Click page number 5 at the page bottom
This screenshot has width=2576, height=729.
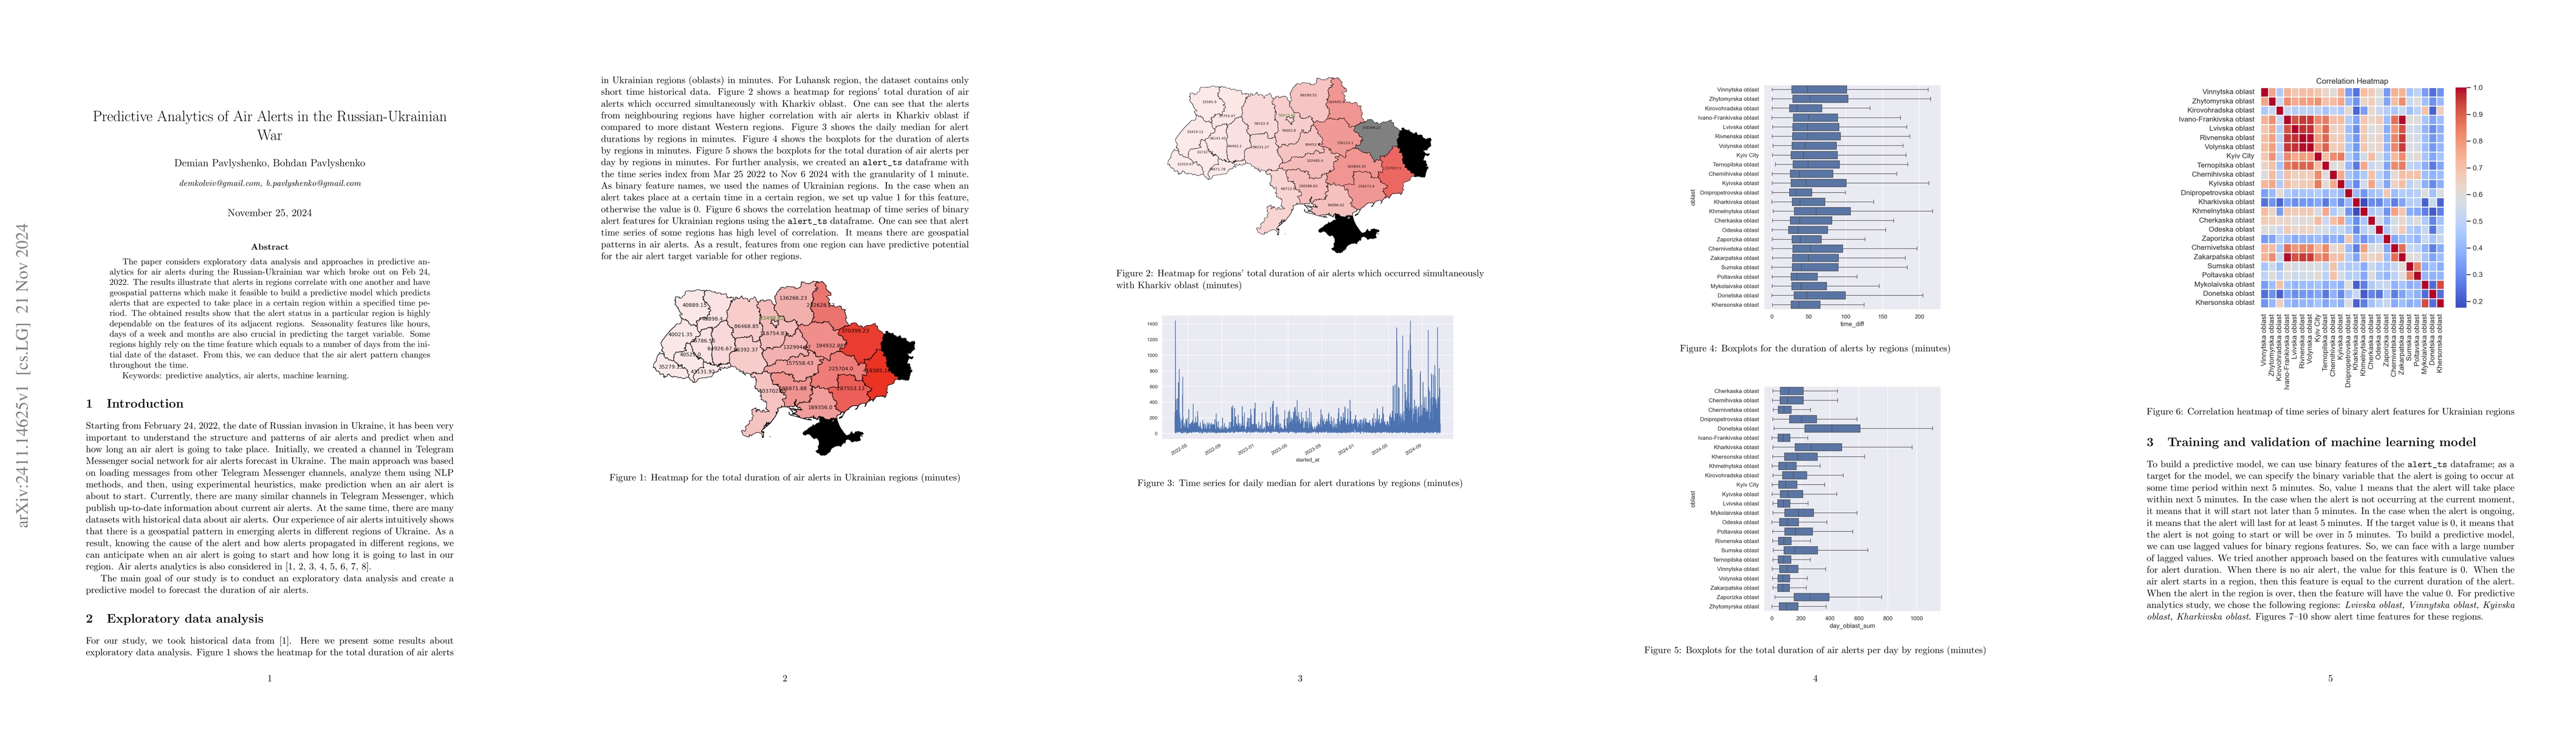click(2330, 678)
